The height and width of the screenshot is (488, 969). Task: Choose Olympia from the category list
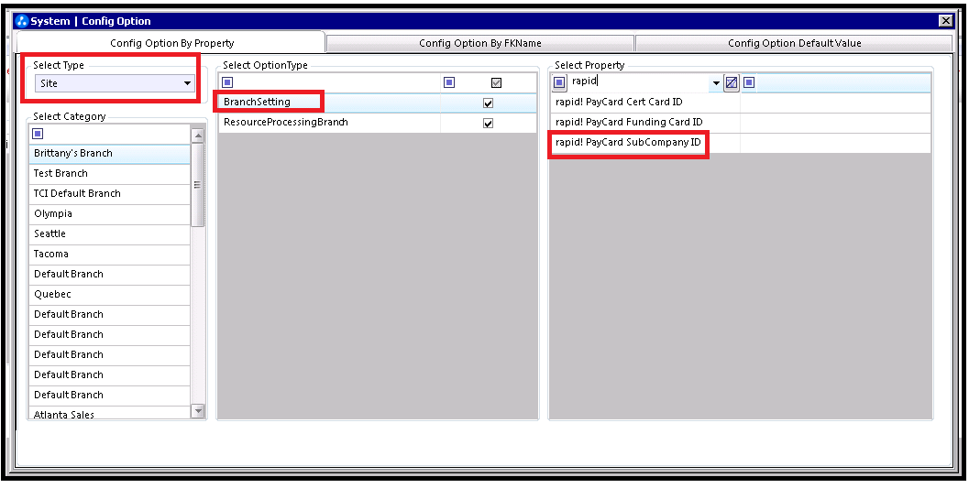point(109,214)
